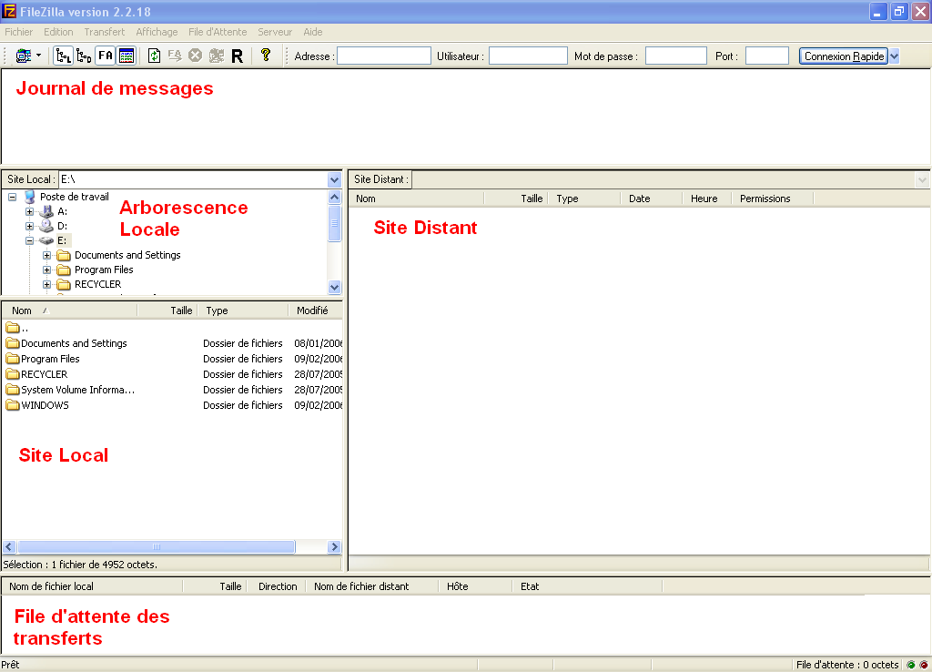Click the reconnect (R) toolbar icon

(237, 55)
